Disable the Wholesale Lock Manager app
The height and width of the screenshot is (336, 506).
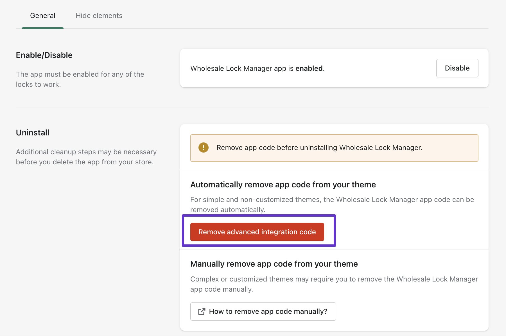coord(457,68)
